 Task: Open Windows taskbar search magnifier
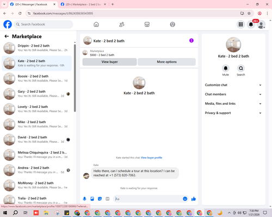click(15, 213)
